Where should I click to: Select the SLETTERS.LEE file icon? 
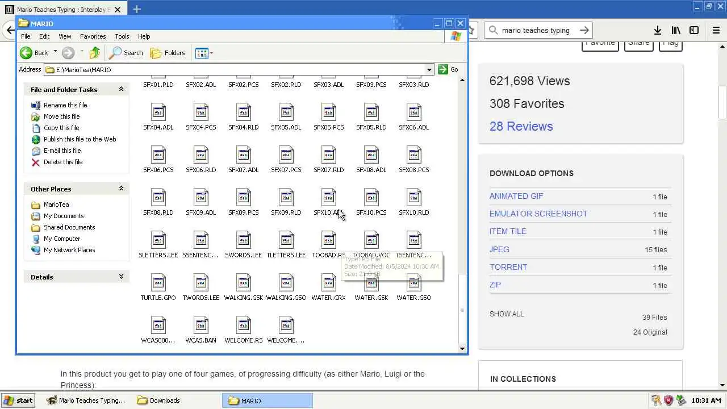pyautogui.click(x=158, y=240)
